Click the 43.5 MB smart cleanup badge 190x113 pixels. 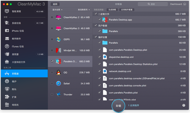(40, 11)
